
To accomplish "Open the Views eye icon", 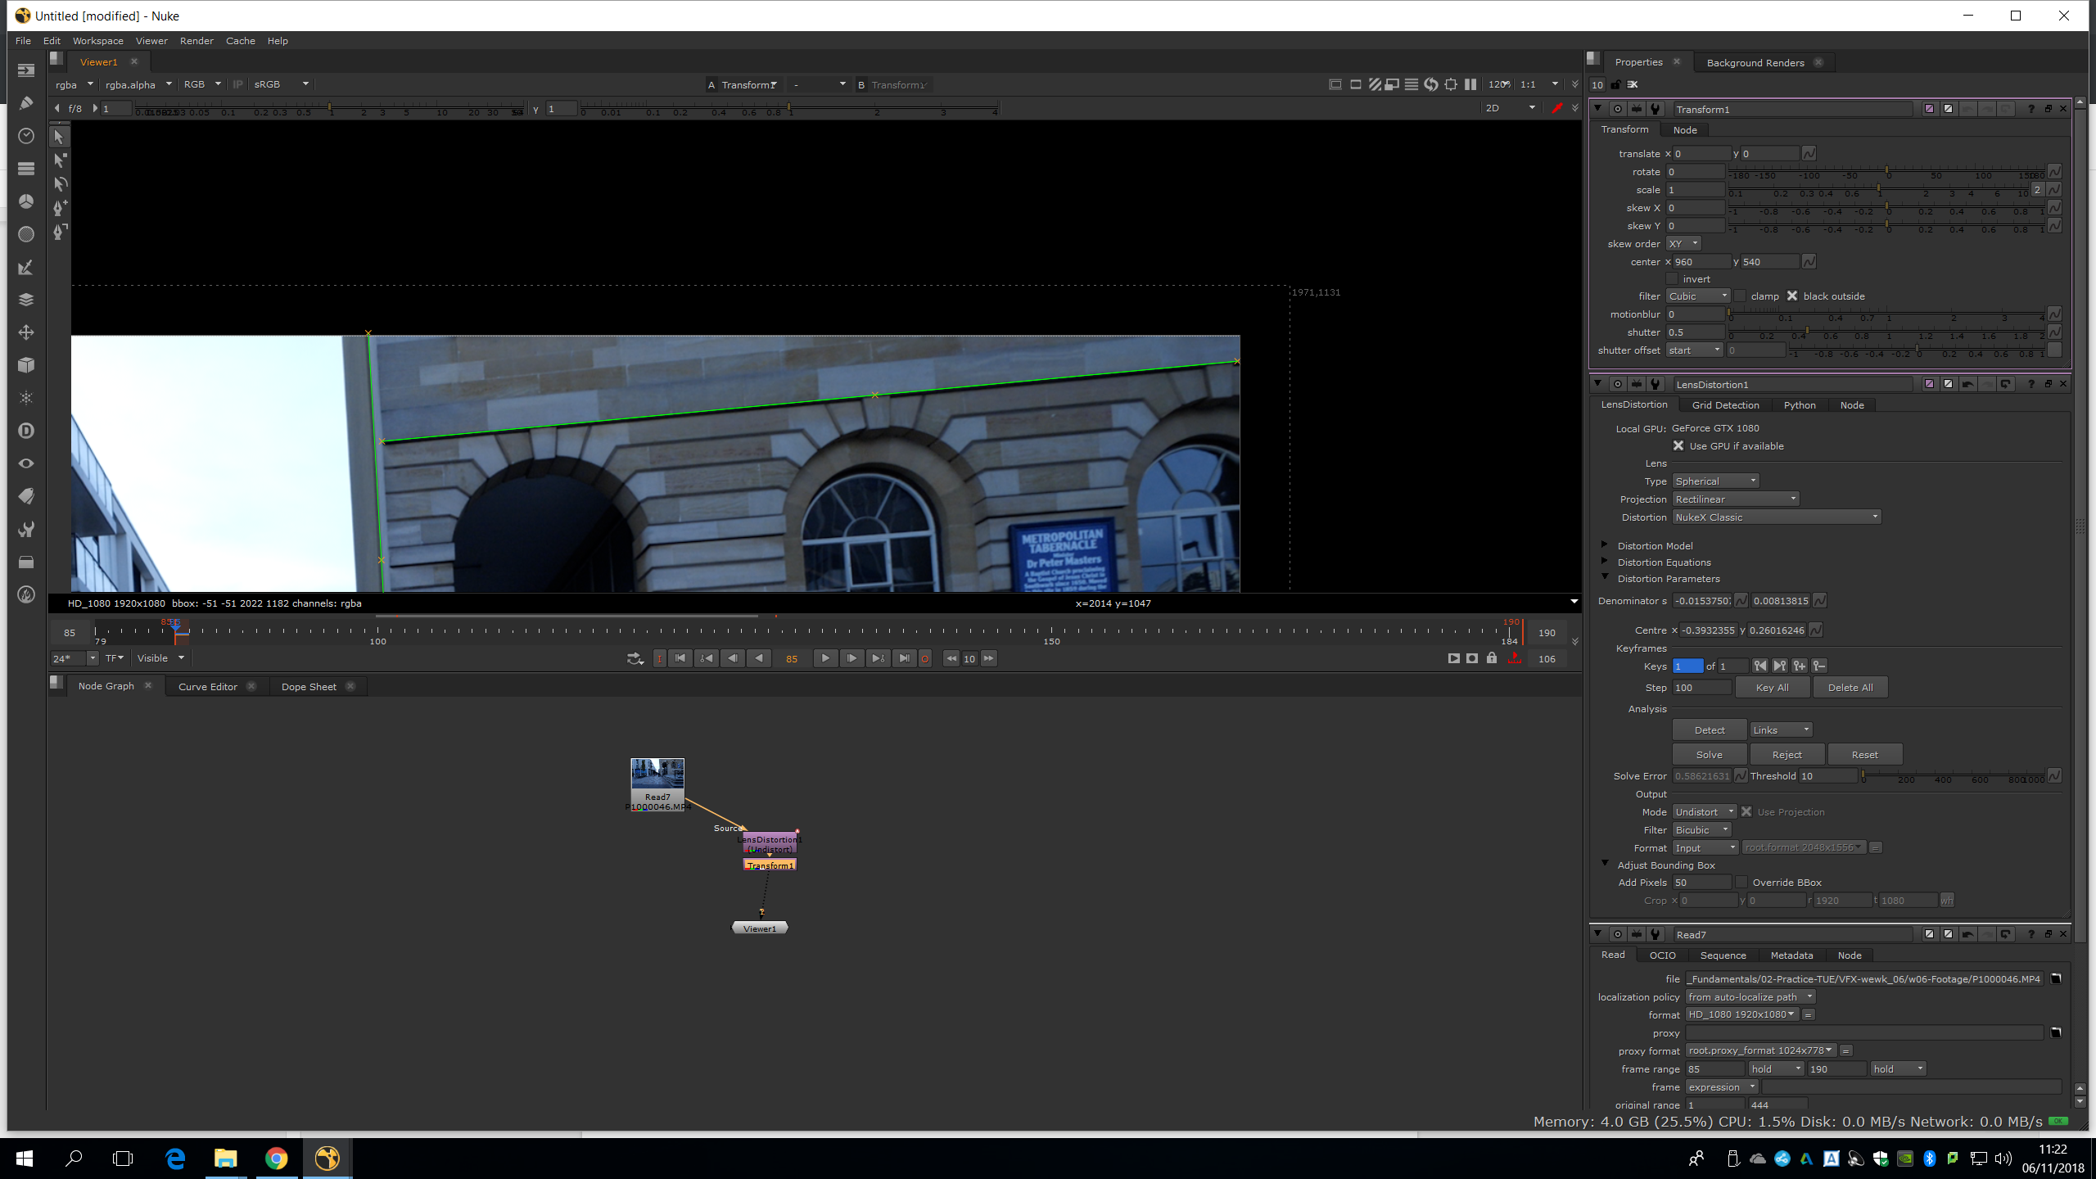I will (26, 463).
